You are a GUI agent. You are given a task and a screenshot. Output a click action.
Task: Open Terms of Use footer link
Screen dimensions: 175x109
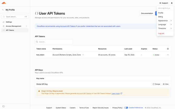point(84,108)
